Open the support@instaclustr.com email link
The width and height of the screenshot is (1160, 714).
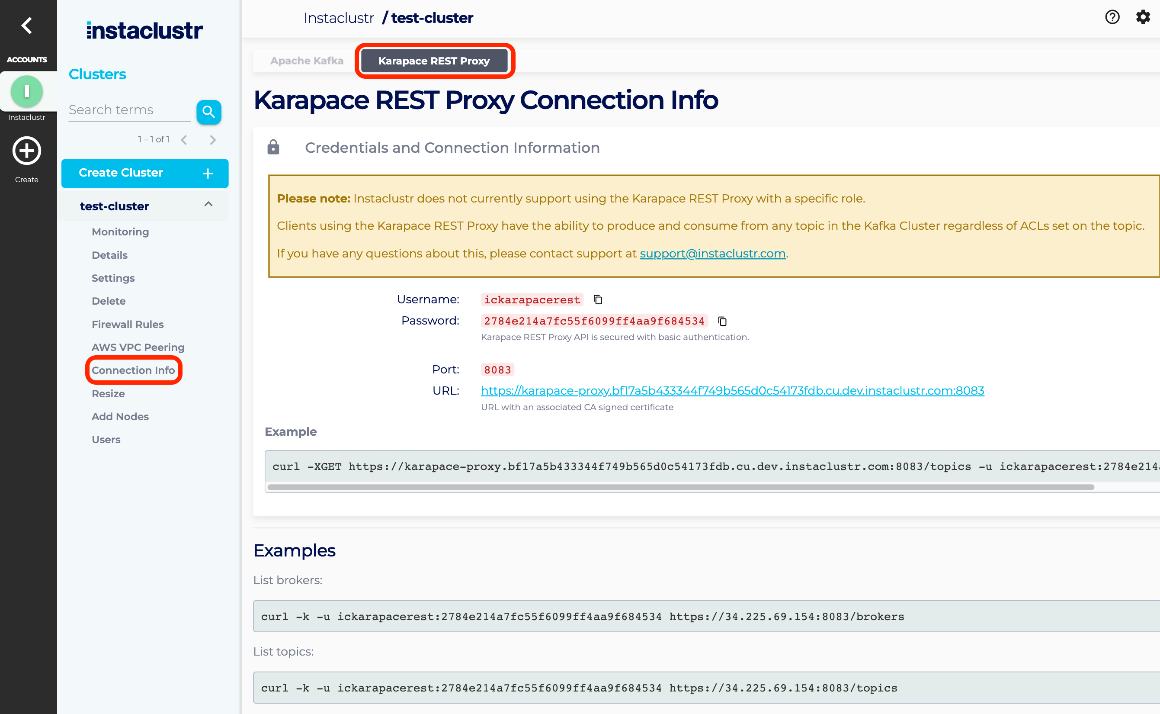712,254
